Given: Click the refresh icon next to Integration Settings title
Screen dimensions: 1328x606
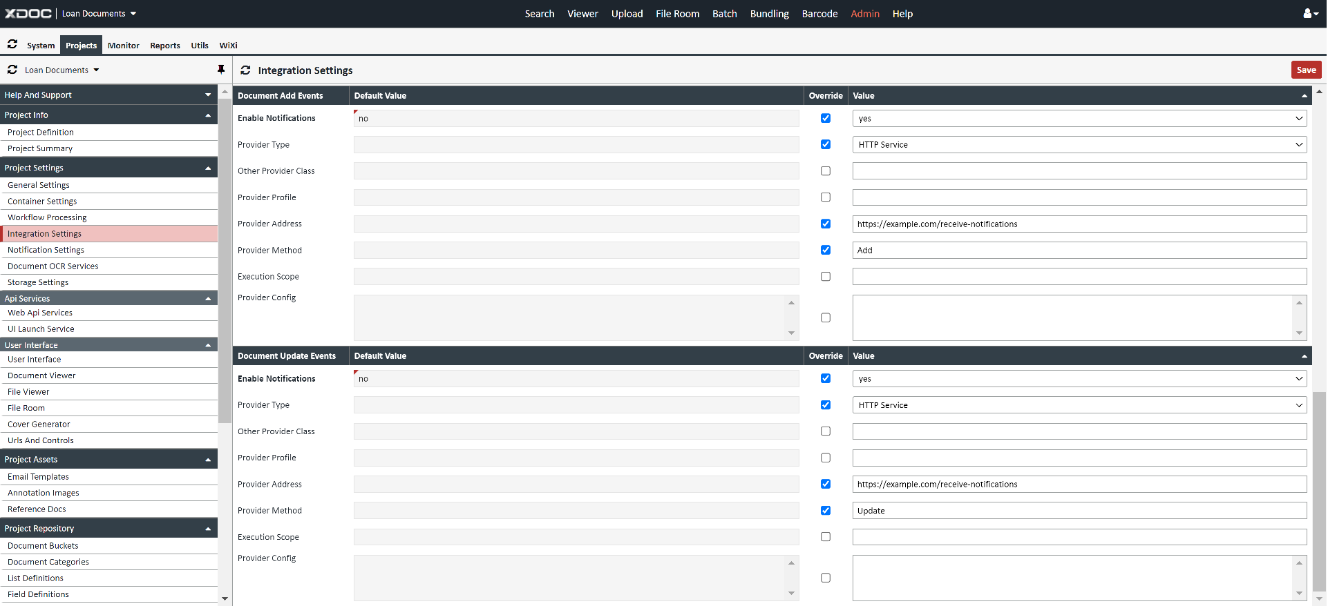Looking at the screenshot, I should 245,70.
